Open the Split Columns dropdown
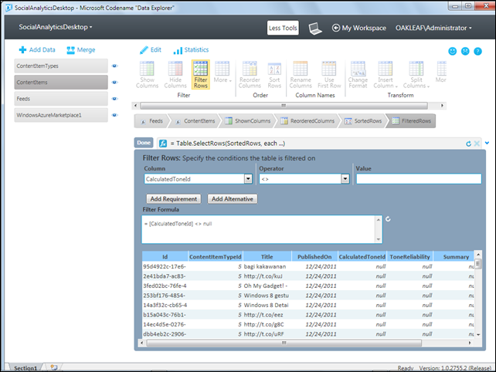The height and width of the screenshot is (372, 496). (x=416, y=75)
